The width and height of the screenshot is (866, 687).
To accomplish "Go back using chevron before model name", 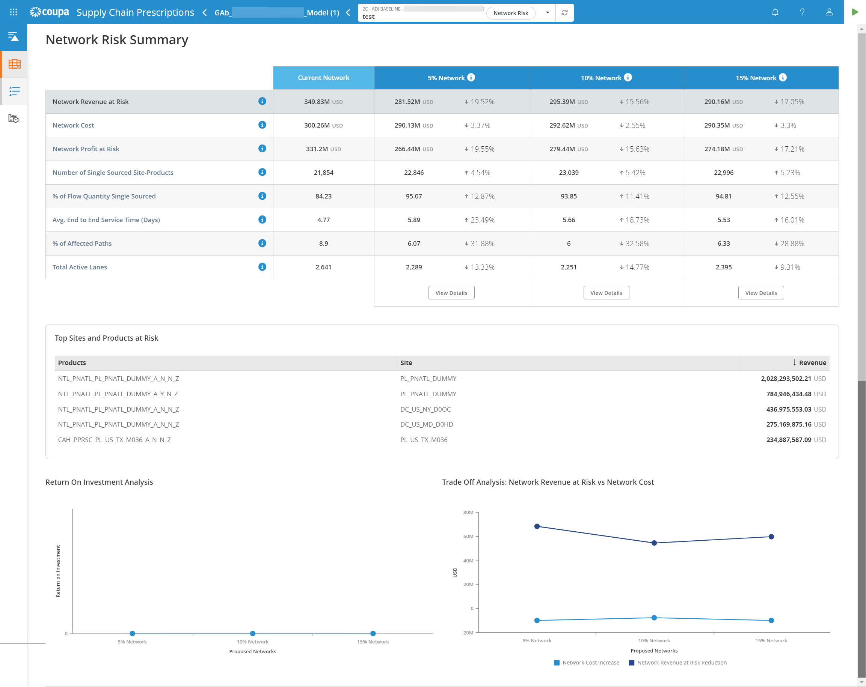I will (205, 12).
